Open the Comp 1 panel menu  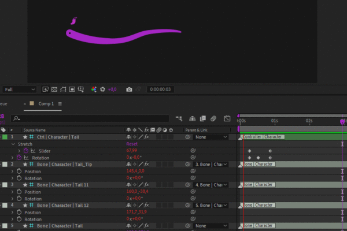coord(60,103)
